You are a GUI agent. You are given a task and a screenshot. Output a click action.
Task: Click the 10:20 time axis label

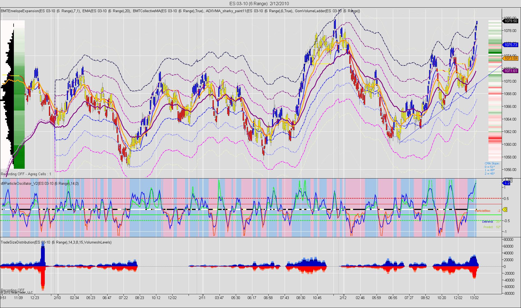coord(442,297)
